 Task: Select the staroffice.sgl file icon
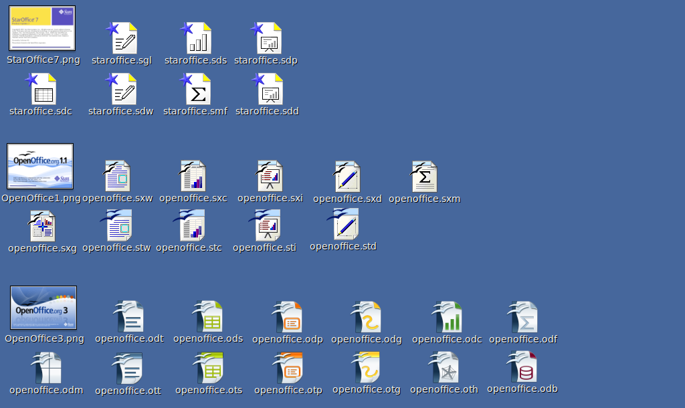(x=122, y=38)
